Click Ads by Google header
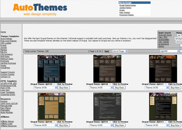This screenshot has width=182, height=130. point(125,3)
